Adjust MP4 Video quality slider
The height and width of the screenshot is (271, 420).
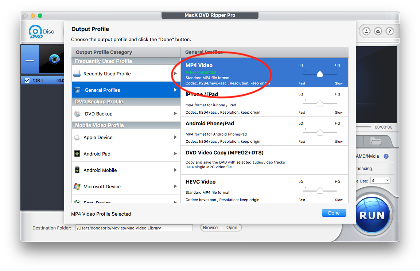point(319,74)
